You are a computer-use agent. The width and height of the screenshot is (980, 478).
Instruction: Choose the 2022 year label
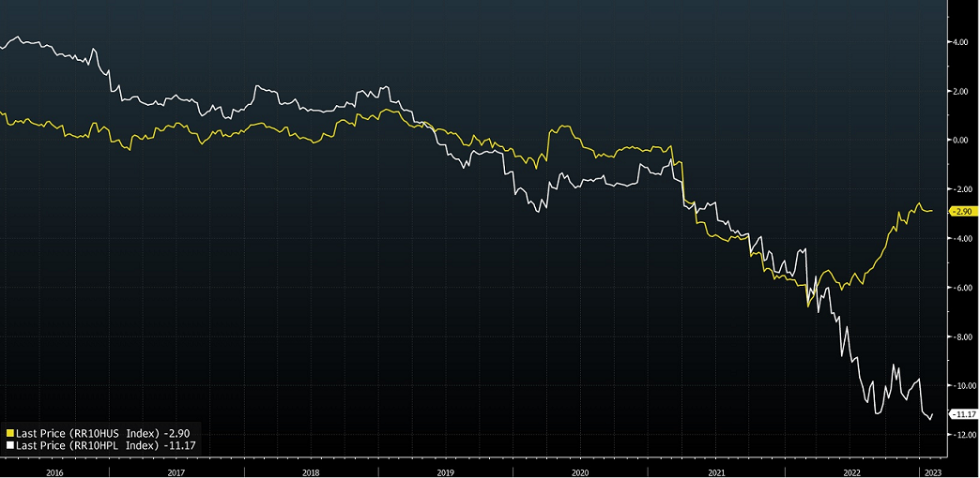point(852,472)
